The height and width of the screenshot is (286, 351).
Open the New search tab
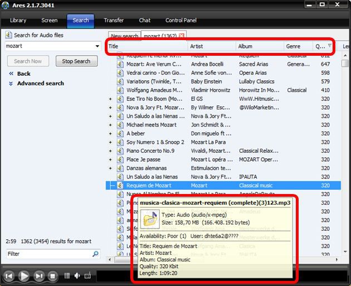[x=124, y=36]
